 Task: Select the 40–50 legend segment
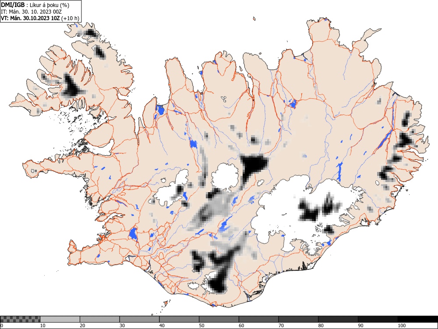pos(179,319)
